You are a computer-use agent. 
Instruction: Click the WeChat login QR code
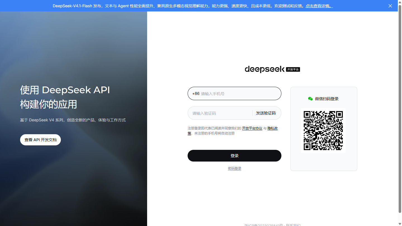pos(323,131)
